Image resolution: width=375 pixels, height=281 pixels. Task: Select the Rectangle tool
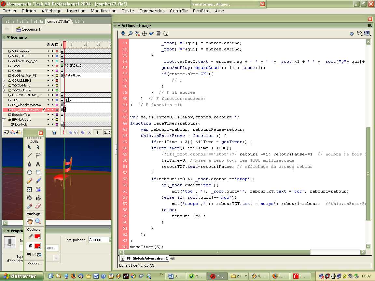point(38,172)
